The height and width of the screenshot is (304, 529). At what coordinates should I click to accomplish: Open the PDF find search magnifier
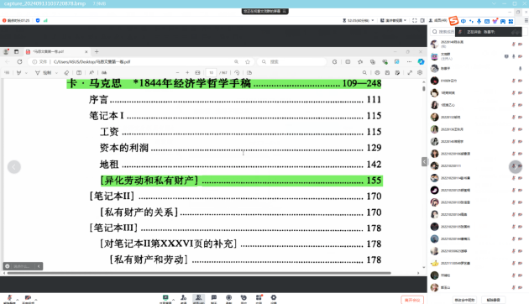[x=364, y=72]
